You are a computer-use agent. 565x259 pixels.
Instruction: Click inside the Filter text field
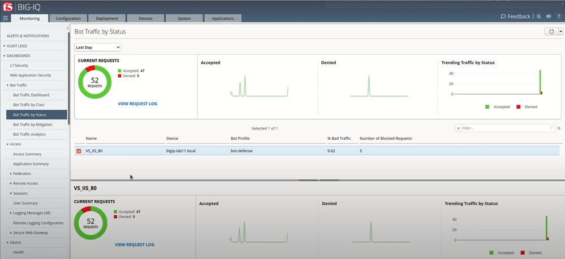(x=503, y=128)
